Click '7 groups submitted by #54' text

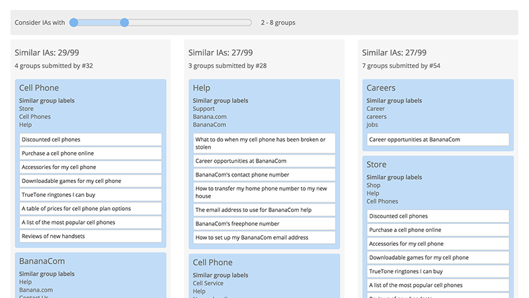click(x=401, y=65)
